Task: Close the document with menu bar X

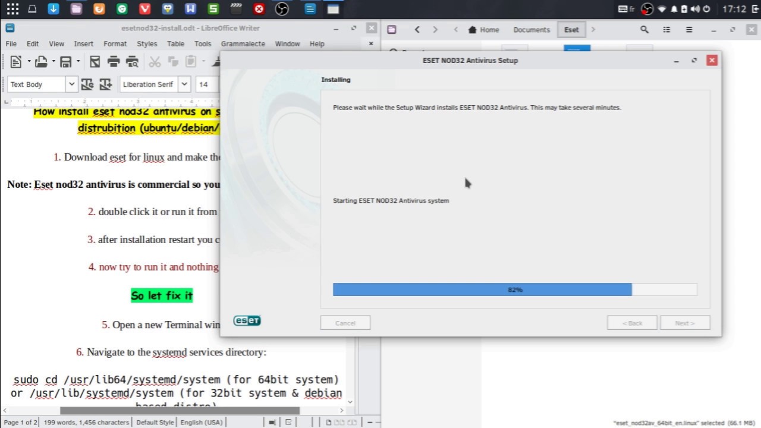Action: (x=371, y=43)
